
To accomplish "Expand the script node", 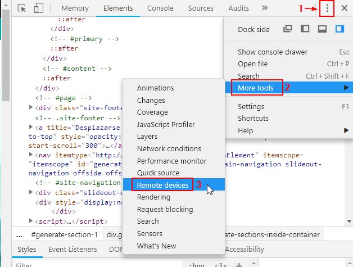I will click(x=31, y=221).
